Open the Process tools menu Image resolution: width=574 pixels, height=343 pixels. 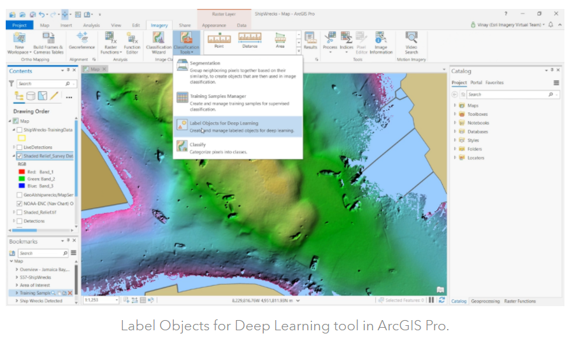click(330, 43)
